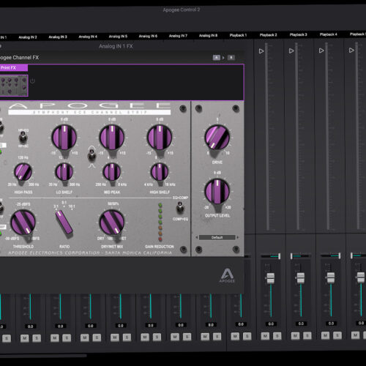Click the HIGH SHELF gain knob
The width and height of the screenshot is (366, 366).
tap(160, 138)
